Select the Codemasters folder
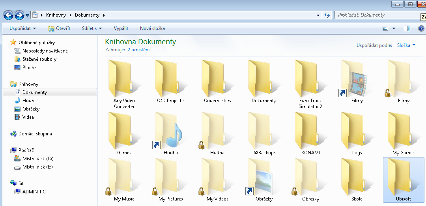 pos(217,81)
